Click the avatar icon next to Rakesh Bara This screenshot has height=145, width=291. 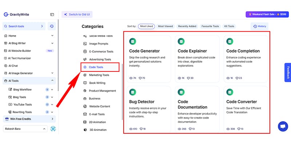53,129
